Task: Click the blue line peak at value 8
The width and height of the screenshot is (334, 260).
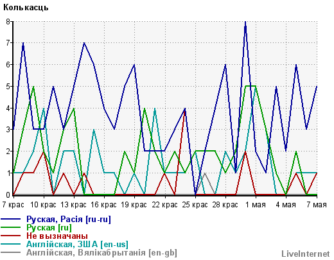Action: (x=245, y=22)
